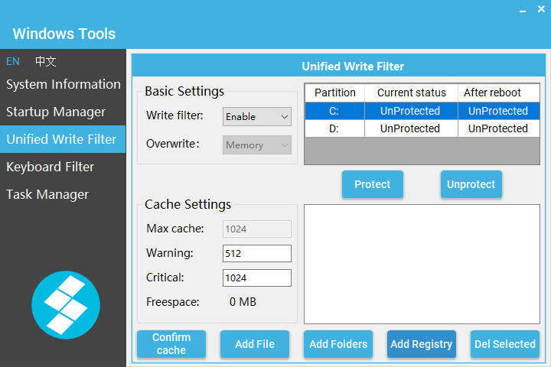This screenshot has width=551, height=367.
Task: Minimize the Windows Tools window
Action: click(523, 10)
